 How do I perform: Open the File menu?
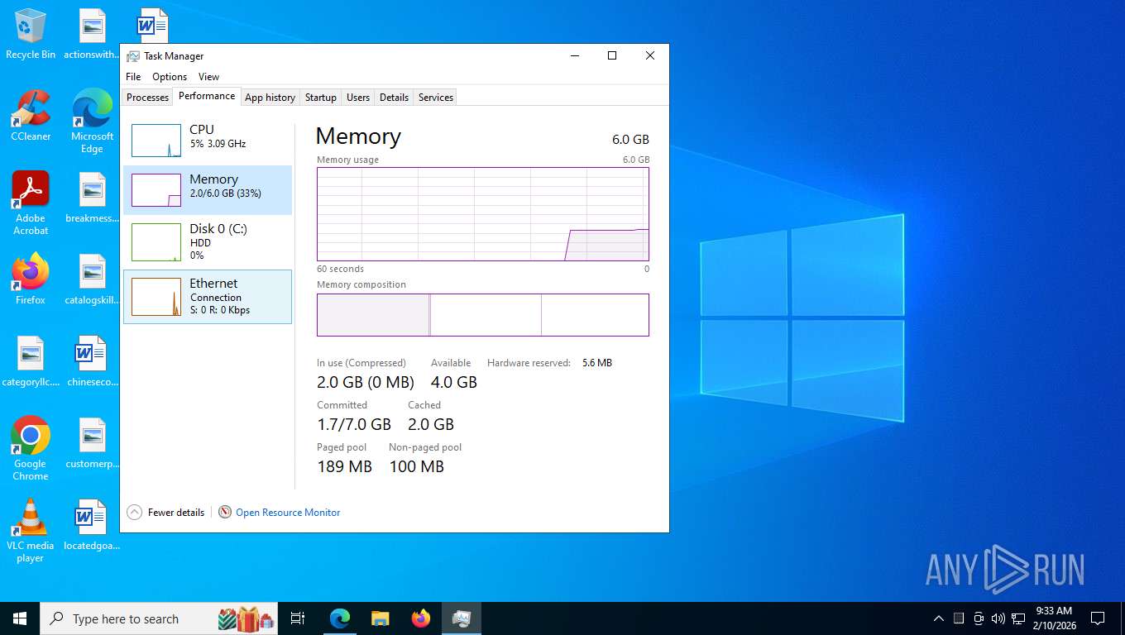pos(133,77)
